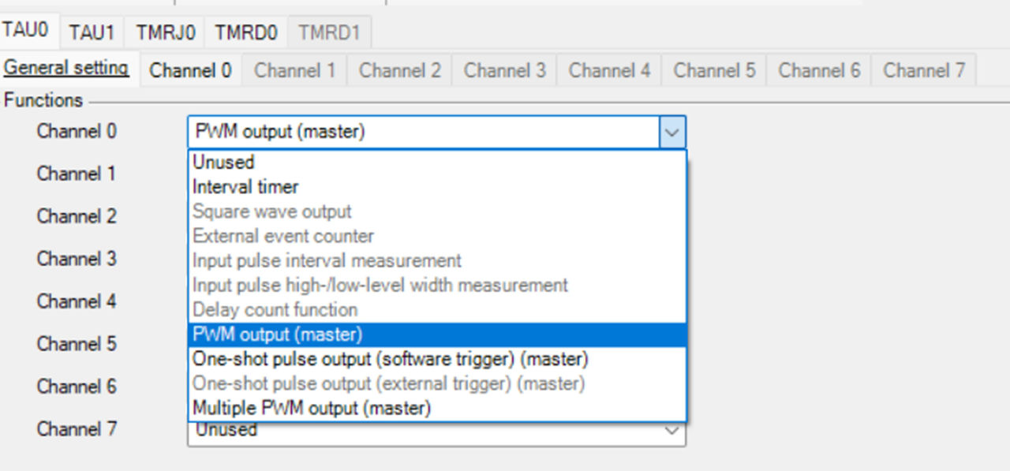The height and width of the screenshot is (471, 1010).
Task: Click the Channel 7 settings tab
Action: [923, 70]
